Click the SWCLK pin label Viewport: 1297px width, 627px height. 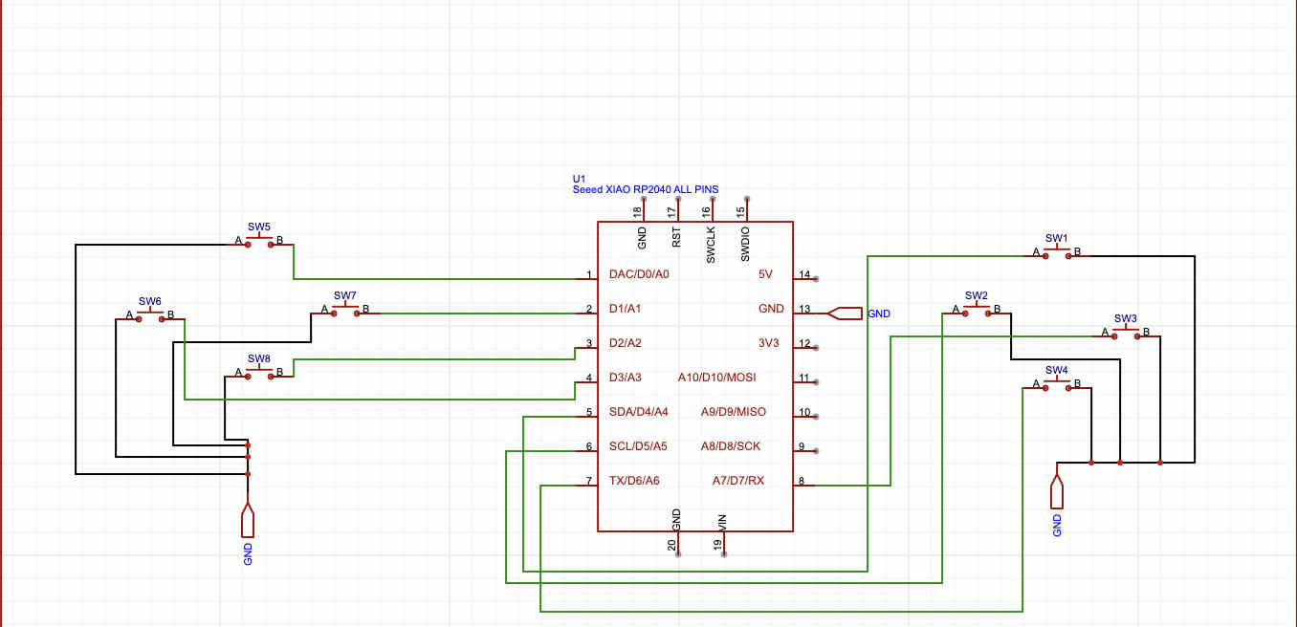click(712, 245)
